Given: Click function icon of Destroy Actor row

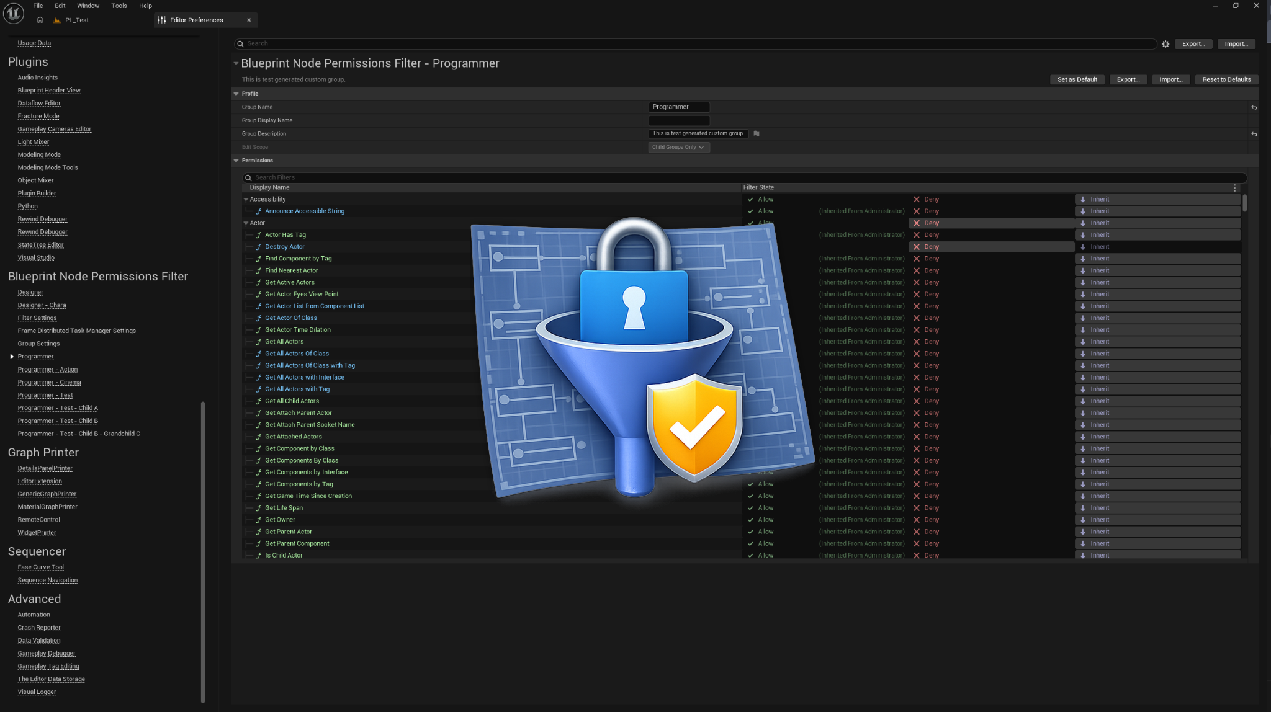Looking at the screenshot, I should click(259, 247).
